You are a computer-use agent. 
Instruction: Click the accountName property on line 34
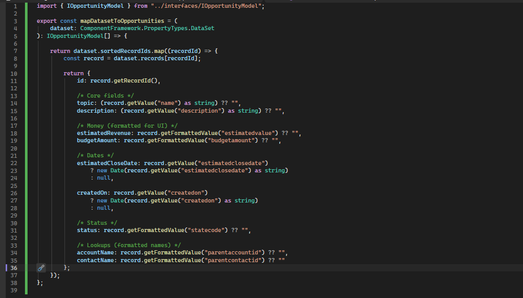97,253
